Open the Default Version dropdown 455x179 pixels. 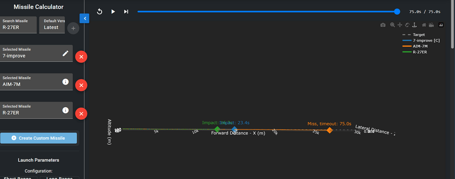52,25
